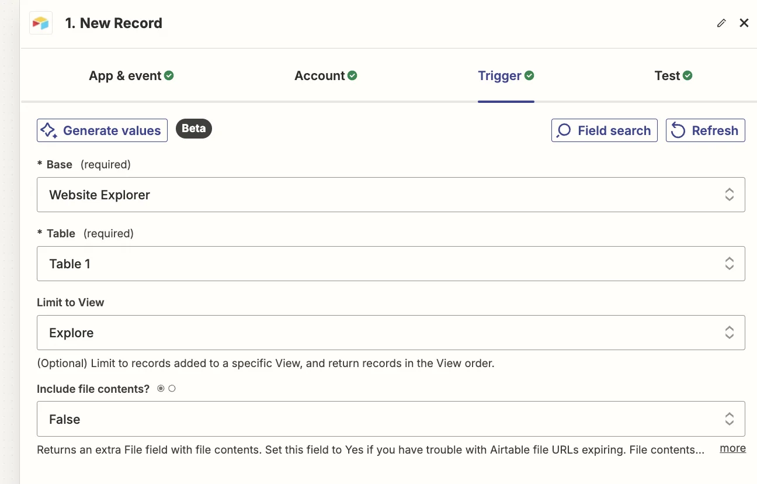Click green checkmark beside Account

coord(352,75)
